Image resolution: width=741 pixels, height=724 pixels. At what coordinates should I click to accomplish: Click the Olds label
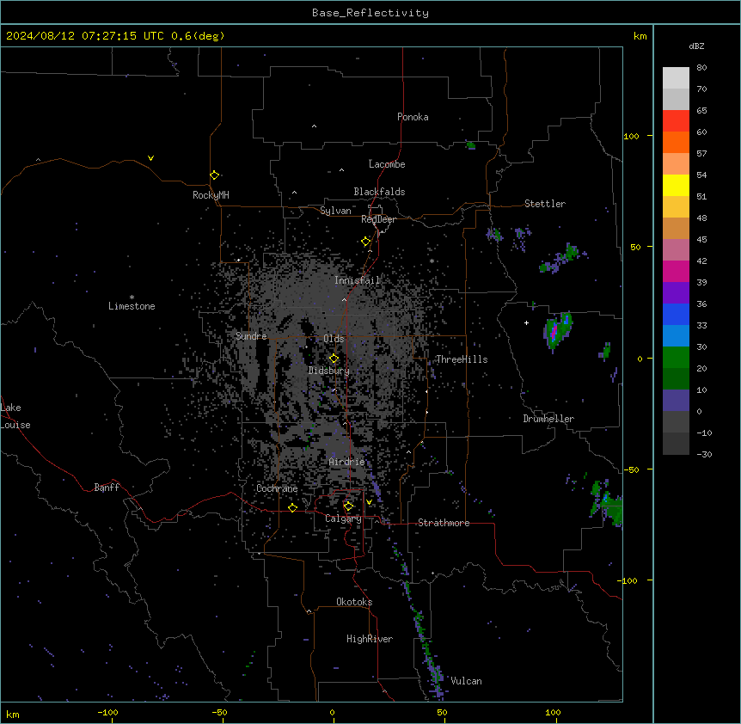coord(334,339)
